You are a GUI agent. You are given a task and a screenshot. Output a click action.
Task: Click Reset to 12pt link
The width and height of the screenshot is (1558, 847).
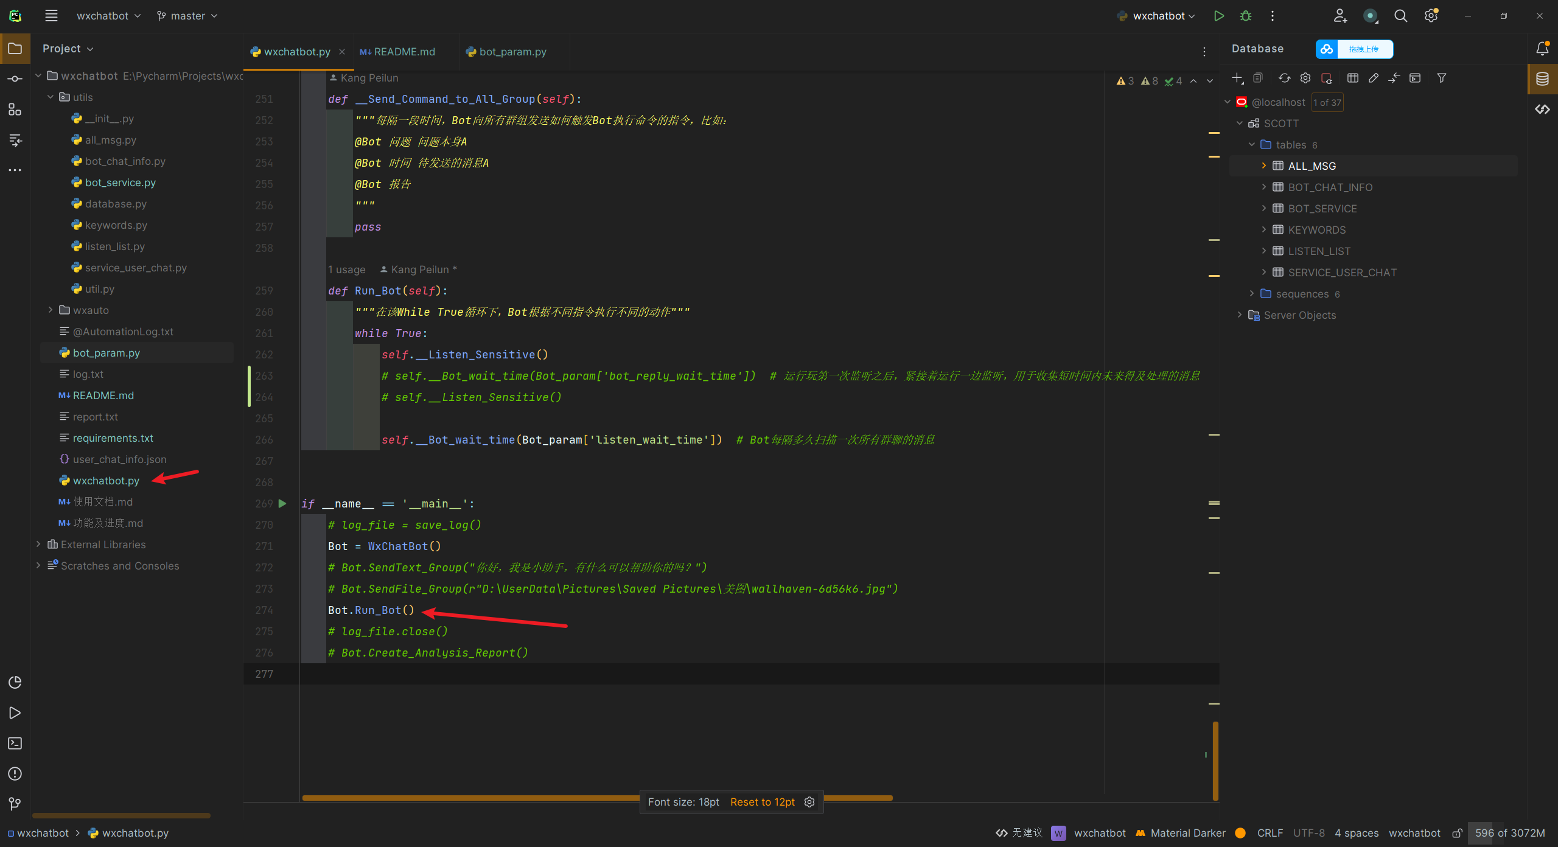click(763, 802)
